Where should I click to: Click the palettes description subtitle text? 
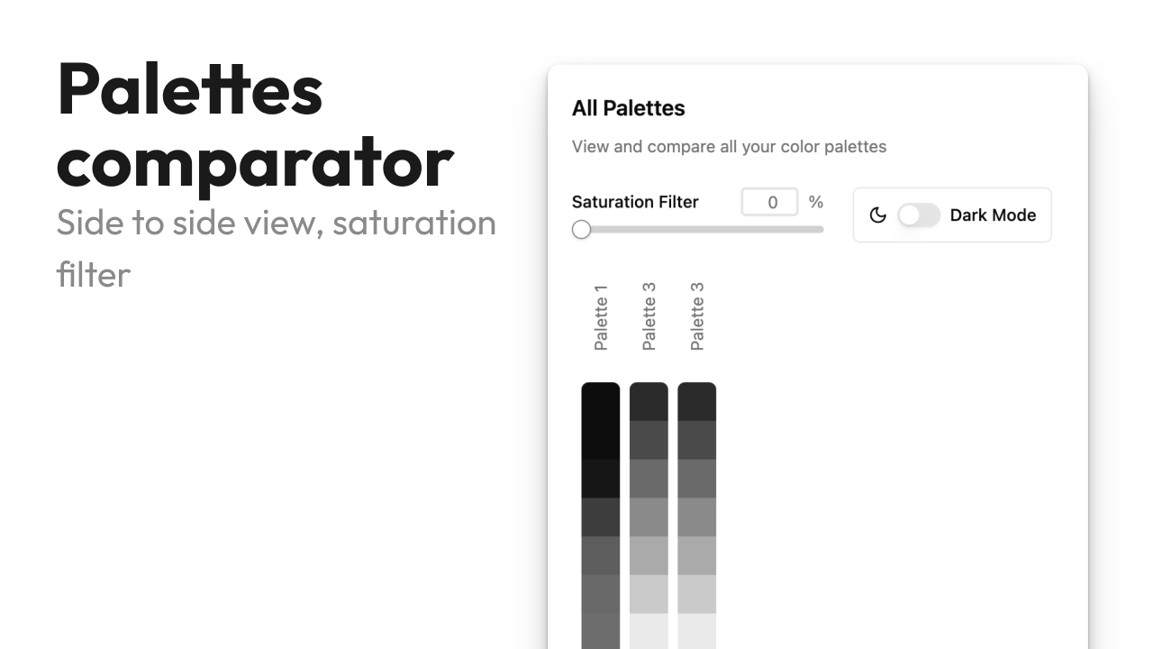(x=729, y=146)
